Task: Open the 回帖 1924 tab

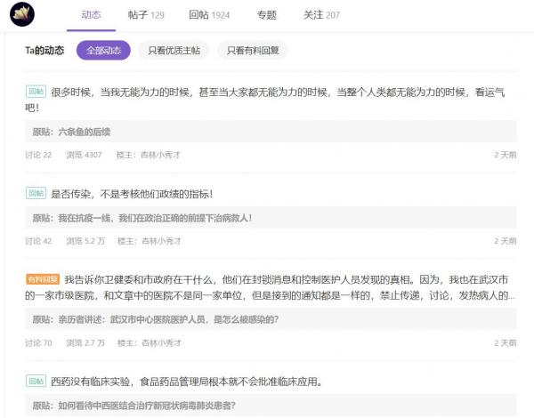Action: 209,15
